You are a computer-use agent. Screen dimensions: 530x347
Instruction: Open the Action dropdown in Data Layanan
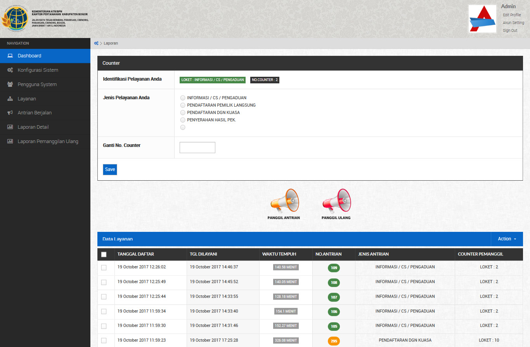[507, 239]
